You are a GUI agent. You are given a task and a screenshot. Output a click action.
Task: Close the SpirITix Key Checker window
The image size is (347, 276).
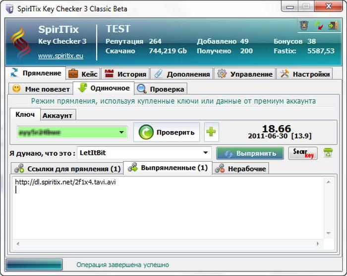329,6
